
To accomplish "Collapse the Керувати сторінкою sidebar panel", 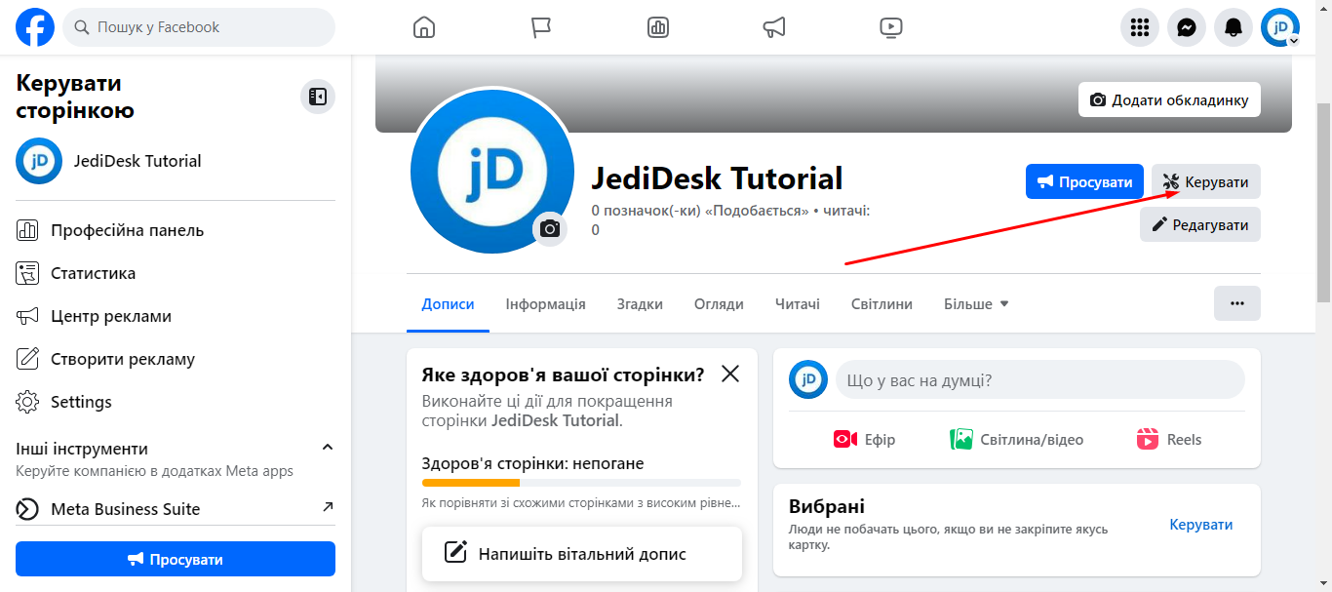I will 317,97.
